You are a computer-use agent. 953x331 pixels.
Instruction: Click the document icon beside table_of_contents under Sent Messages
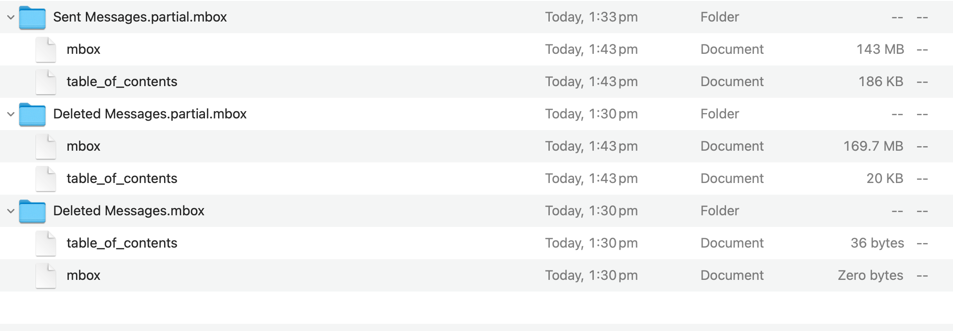coord(45,82)
